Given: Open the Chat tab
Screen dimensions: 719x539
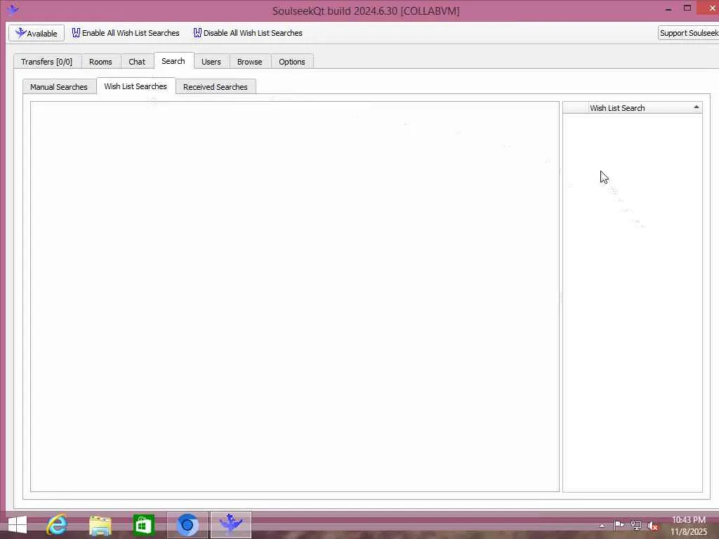Looking at the screenshot, I should click(x=137, y=62).
